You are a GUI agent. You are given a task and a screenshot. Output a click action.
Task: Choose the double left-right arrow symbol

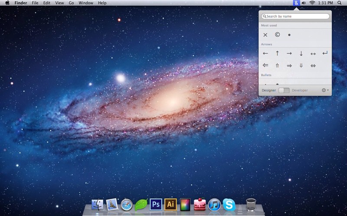(x=313, y=66)
